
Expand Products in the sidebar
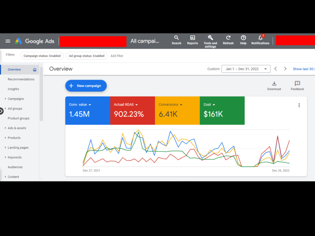click(x=5, y=138)
